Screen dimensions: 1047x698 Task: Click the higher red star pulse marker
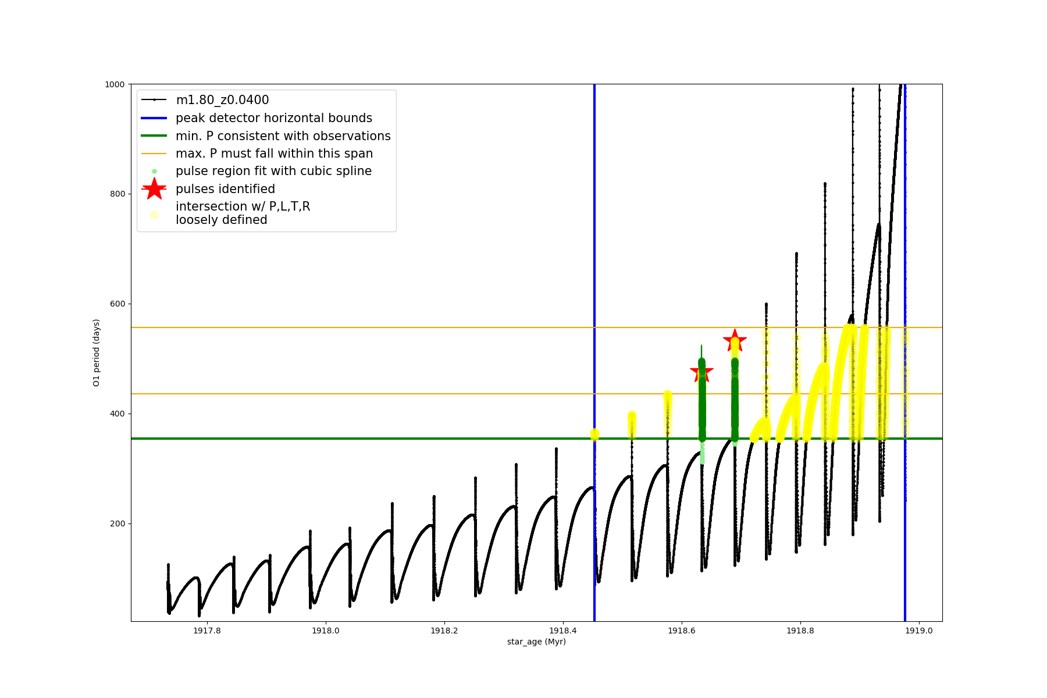735,340
